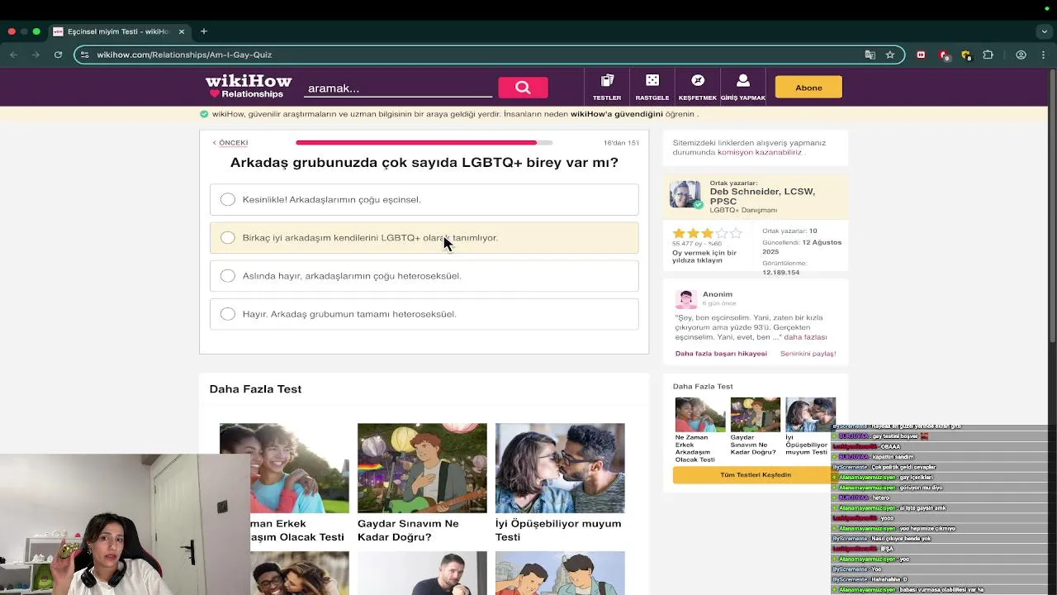Expand the tab search chevron
The height and width of the screenshot is (595, 1057).
click(1044, 31)
